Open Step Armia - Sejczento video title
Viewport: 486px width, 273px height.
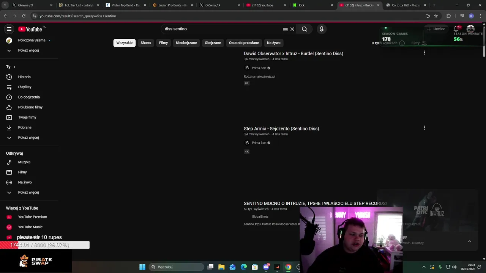281,129
